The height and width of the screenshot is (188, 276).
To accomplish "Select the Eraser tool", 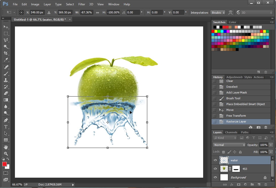I will click(x=6, y=93).
